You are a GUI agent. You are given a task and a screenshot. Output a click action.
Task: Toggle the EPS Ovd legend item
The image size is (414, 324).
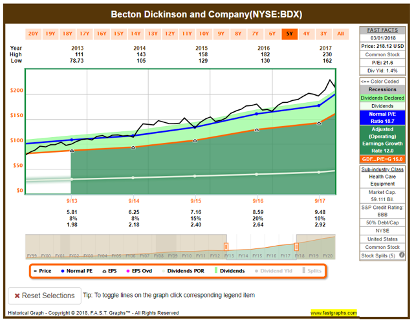click(139, 271)
